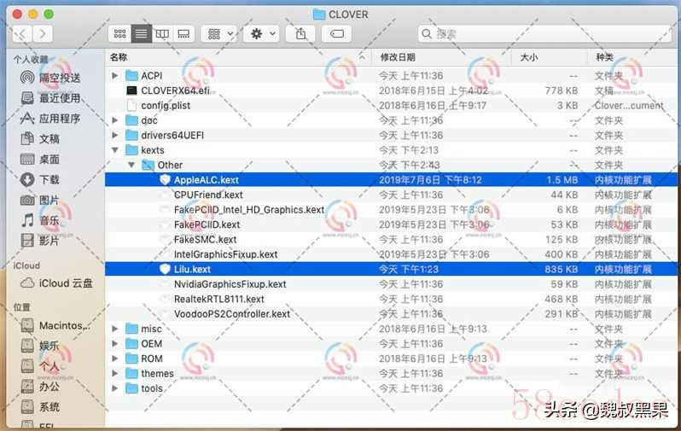Expand the doc folder
The image size is (681, 431).
point(114,120)
